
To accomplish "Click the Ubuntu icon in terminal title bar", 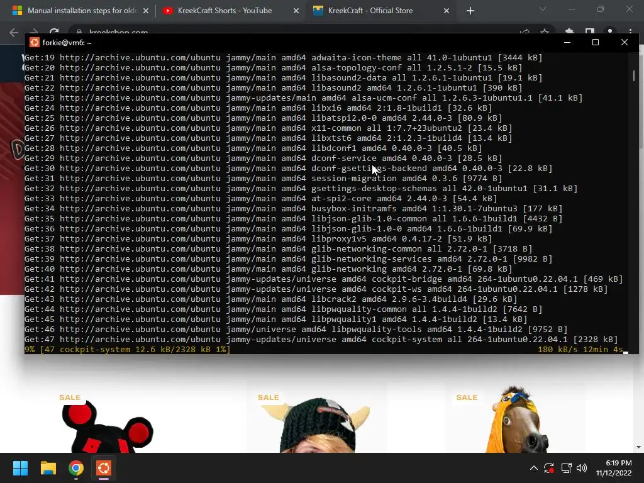I will tap(35, 42).
